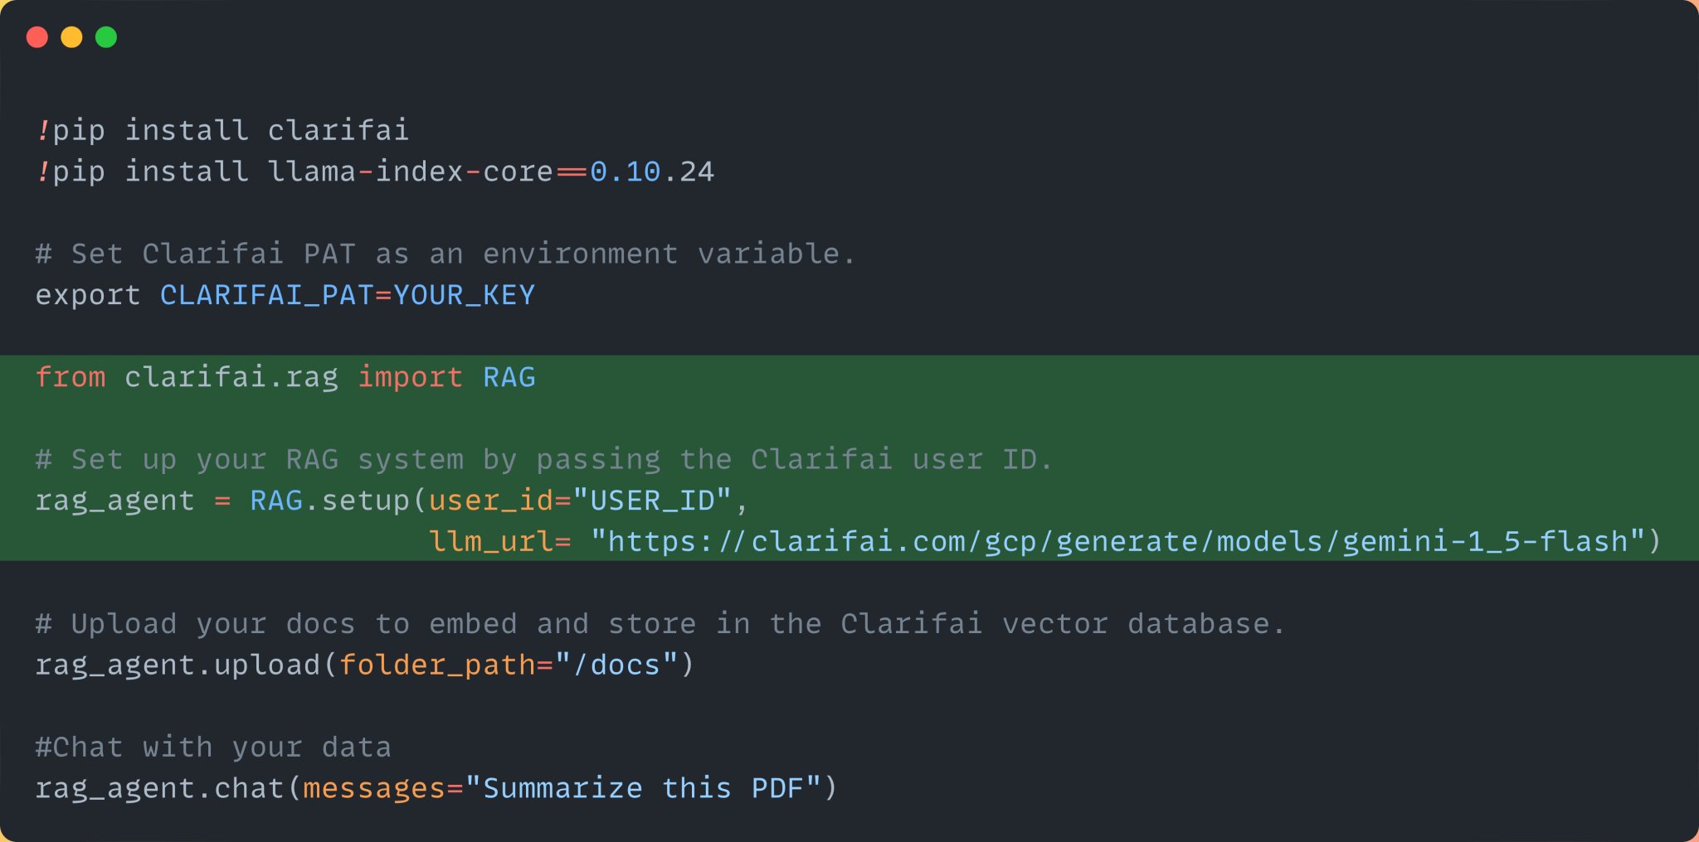
Task: Click the llm_url parameter name
Action: [491, 541]
